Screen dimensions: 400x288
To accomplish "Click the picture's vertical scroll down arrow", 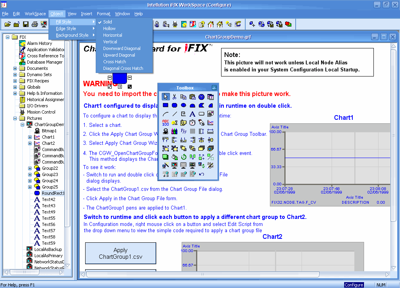I will 393,268.
